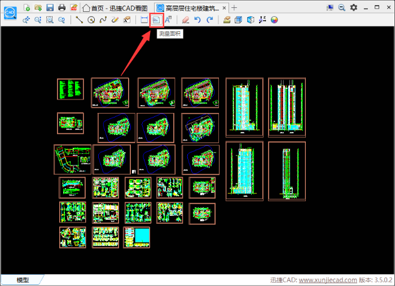This screenshot has height=286, width=395.
Task: Select the line drawing tool
Action: point(79,20)
